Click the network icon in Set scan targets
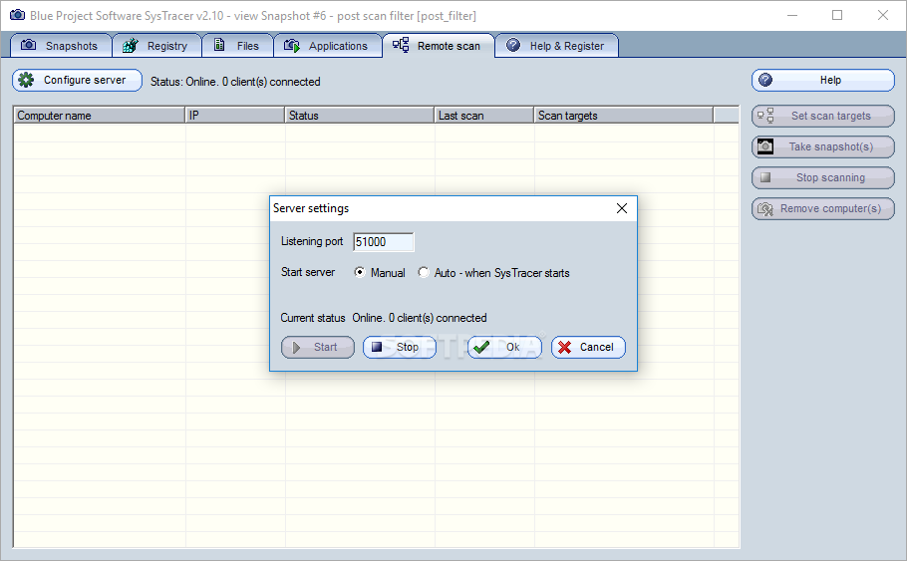The height and width of the screenshot is (561, 907). 765,116
